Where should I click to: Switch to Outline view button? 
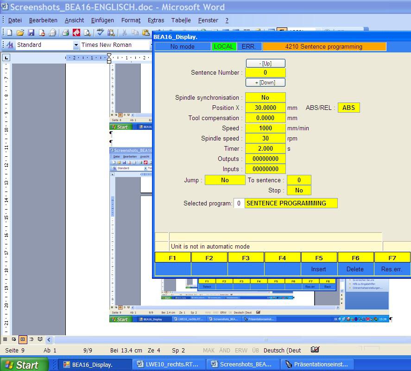pos(32,339)
